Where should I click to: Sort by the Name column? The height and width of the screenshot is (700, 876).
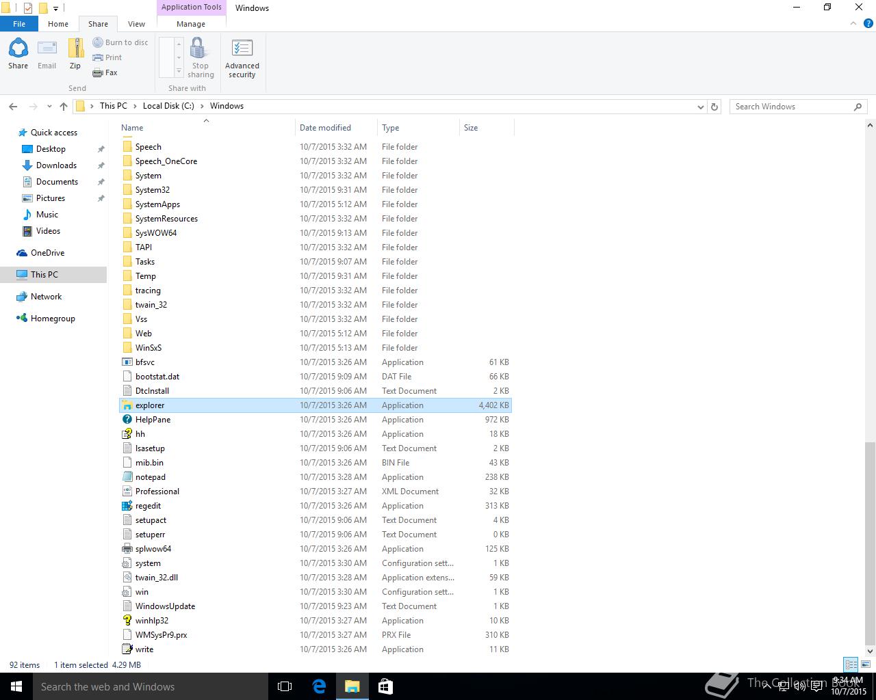(x=207, y=128)
